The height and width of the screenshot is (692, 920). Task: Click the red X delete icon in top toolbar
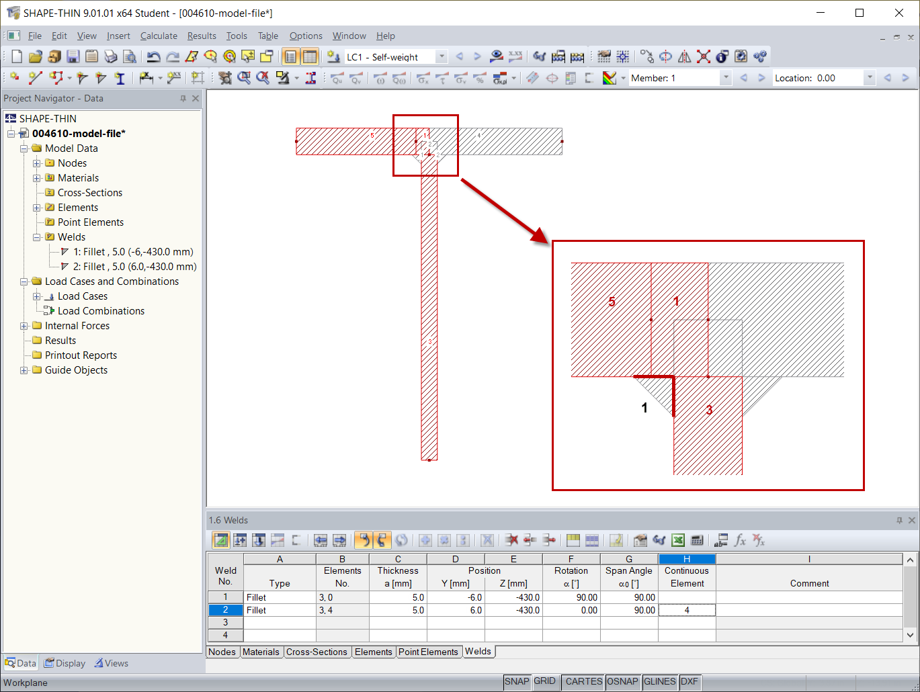704,57
